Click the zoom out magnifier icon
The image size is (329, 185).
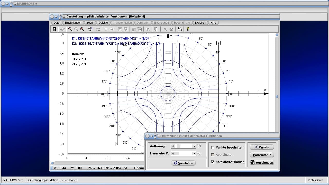[70, 29]
